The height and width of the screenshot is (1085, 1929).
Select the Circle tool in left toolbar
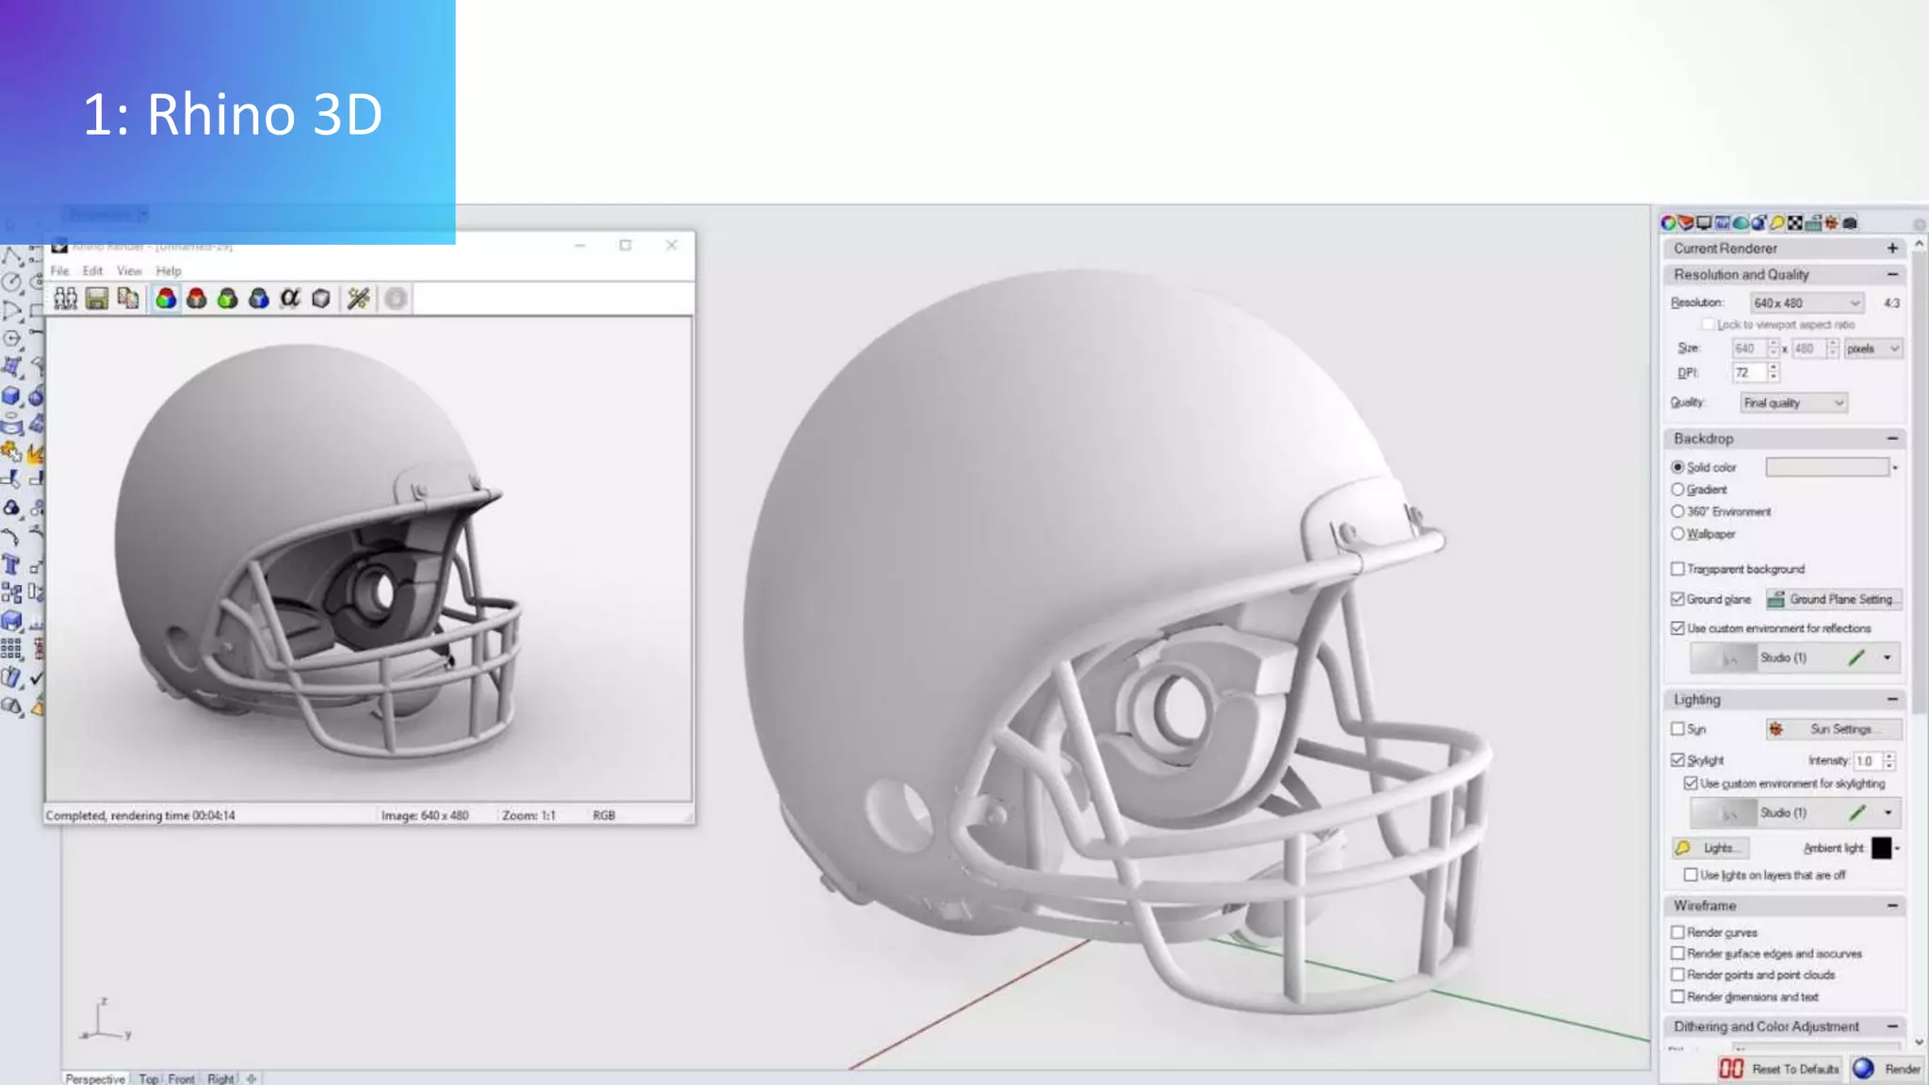[x=11, y=283]
